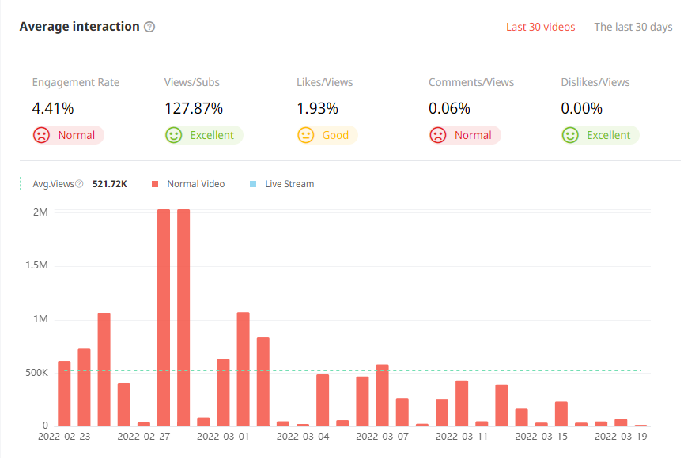Click the Avg.Views help question mark icon
Image resolution: width=699 pixels, height=458 pixels.
[x=79, y=184]
